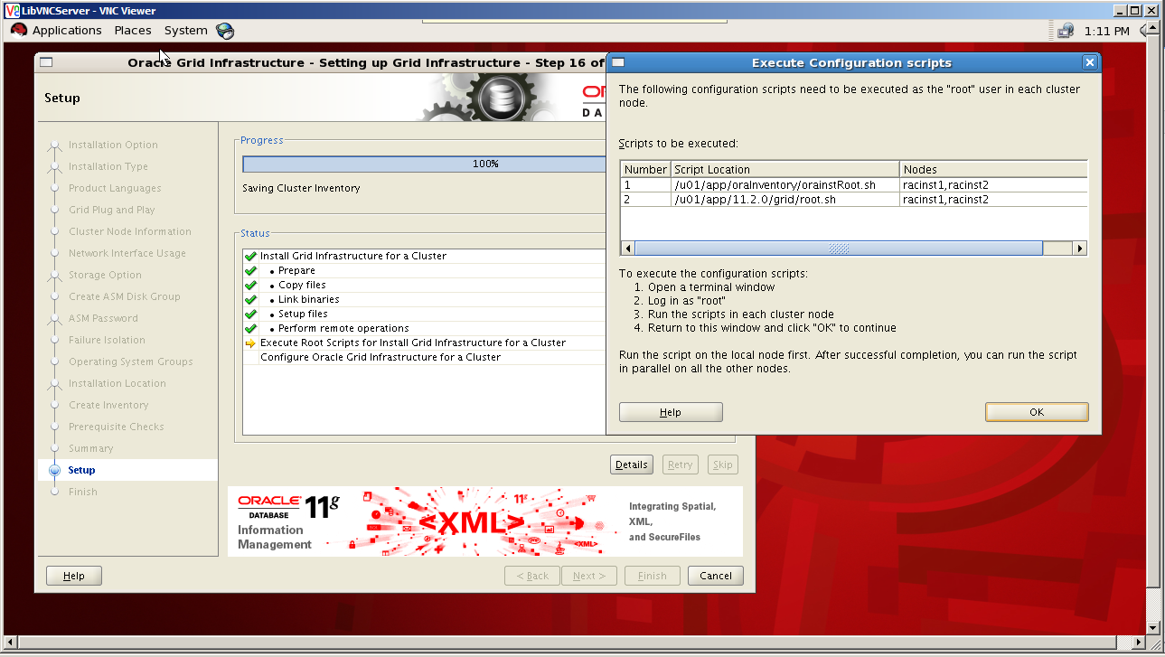Screen dimensions: 1165x657
Task: Select the Storage Option step
Action: 105,275
